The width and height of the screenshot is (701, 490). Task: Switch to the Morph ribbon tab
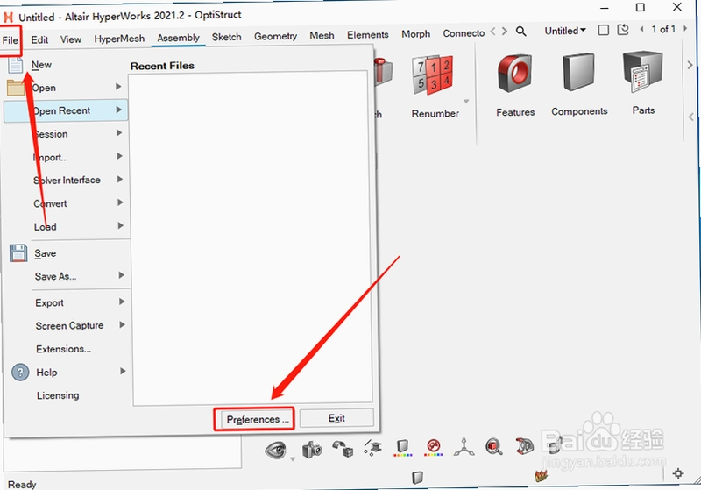tap(415, 33)
